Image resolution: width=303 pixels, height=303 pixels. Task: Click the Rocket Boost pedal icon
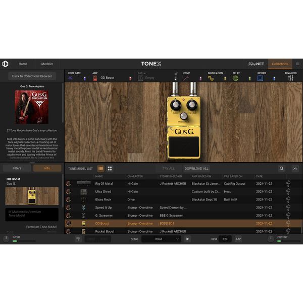pyautogui.click(x=83, y=231)
